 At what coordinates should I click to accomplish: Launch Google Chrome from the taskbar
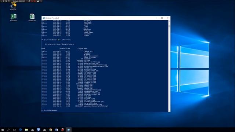(x=51, y=130)
